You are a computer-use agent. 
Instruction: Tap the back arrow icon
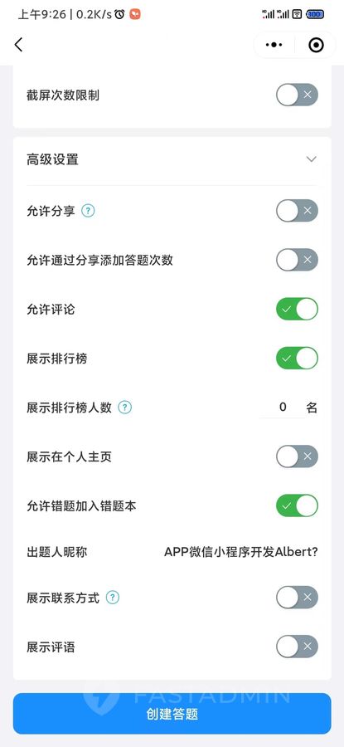click(x=18, y=45)
